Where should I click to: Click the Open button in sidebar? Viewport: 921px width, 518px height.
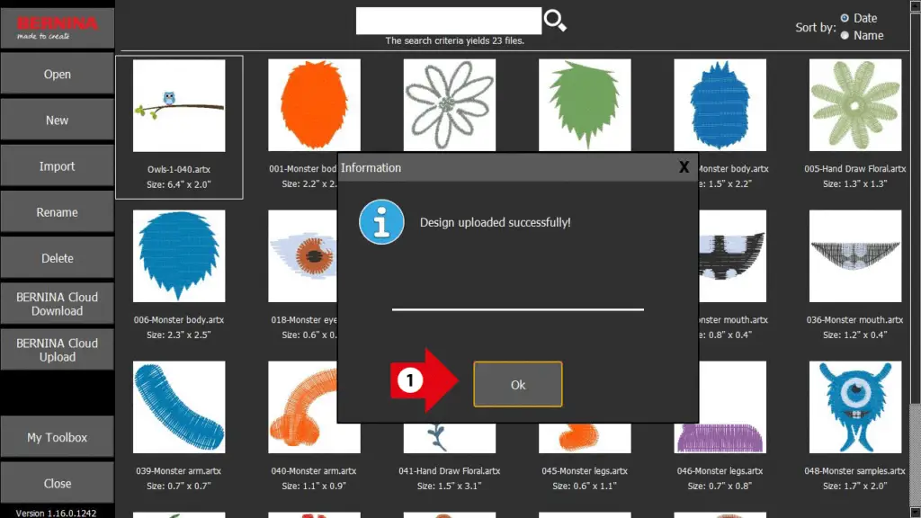point(58,75)
